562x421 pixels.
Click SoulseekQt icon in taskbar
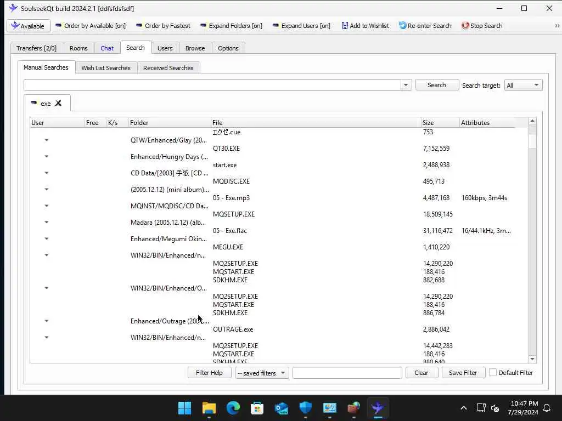tap(378, 408)
